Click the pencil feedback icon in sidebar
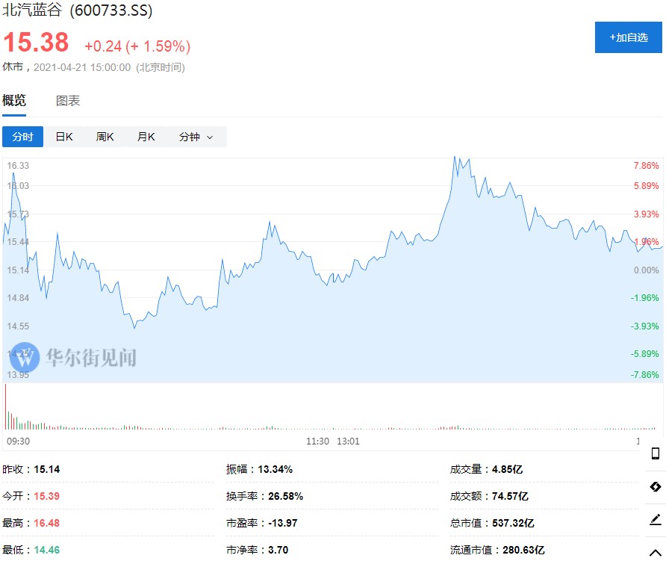 (656, 519)
